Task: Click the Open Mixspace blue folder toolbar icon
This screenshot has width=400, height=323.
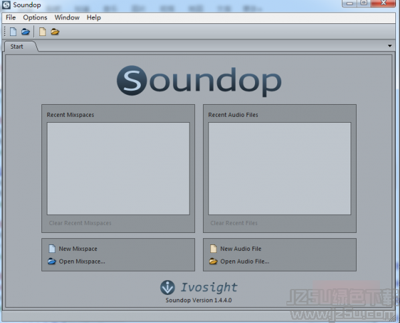Action: coord(25,32)
